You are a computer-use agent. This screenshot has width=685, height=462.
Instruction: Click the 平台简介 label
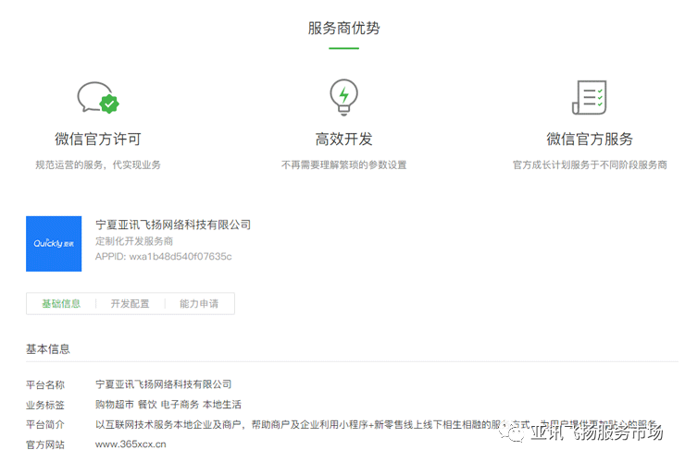(45, 424)
